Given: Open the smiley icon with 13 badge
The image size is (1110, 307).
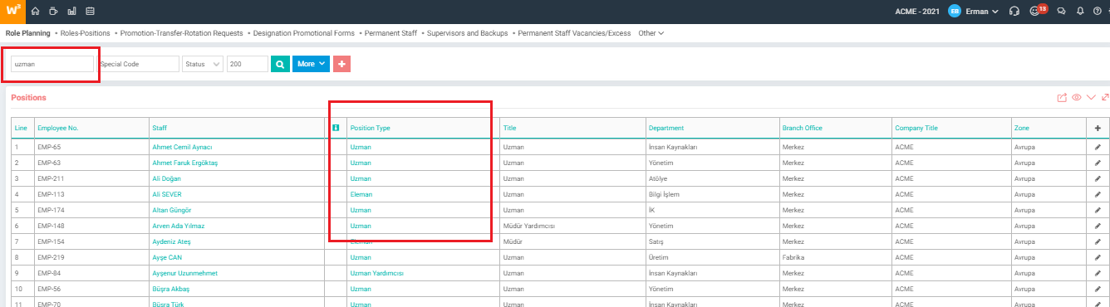Looking at the screenshot, I should 1036,12.
